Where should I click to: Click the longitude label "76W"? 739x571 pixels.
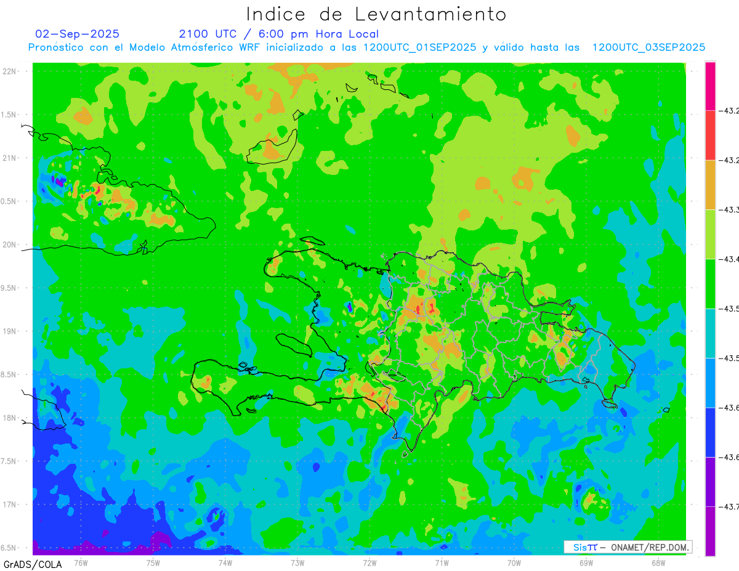[x=81, y=562]
